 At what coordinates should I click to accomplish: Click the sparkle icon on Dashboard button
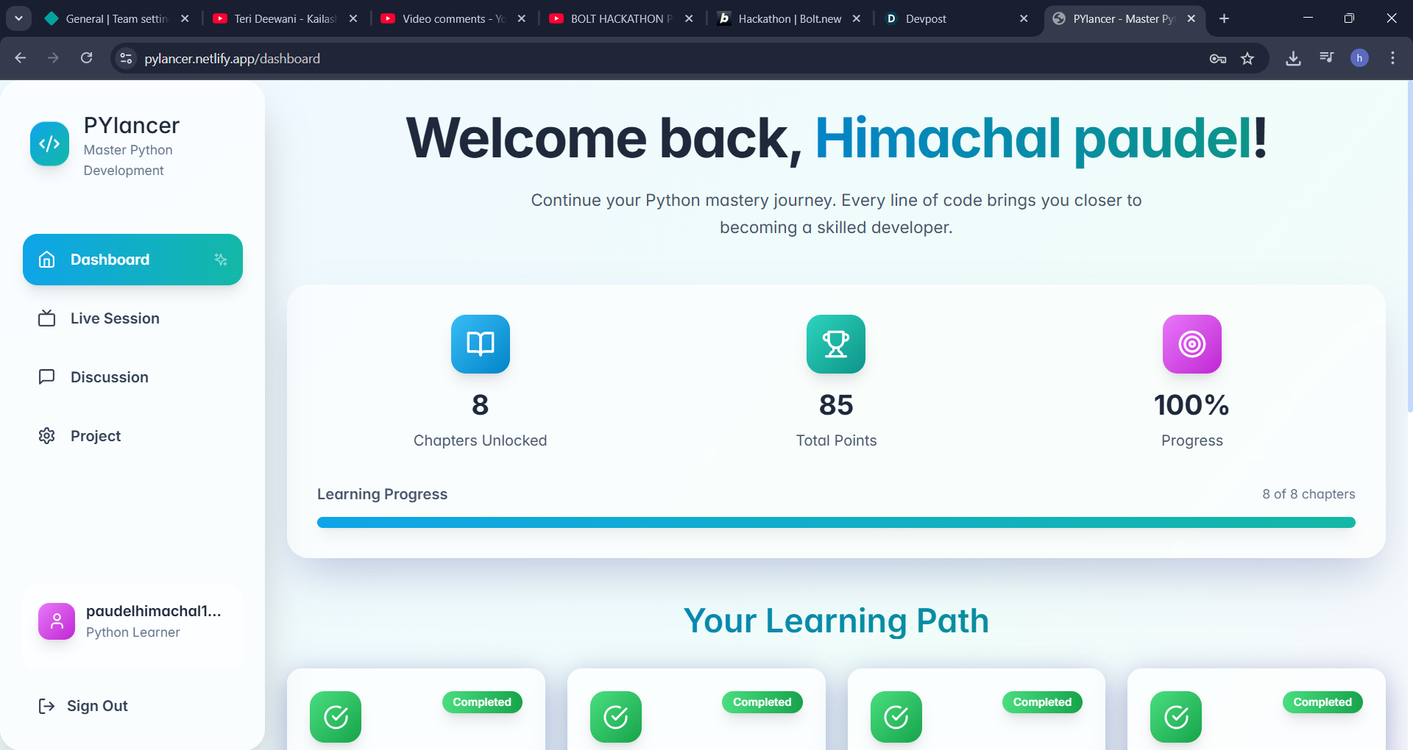click(220, 260)
